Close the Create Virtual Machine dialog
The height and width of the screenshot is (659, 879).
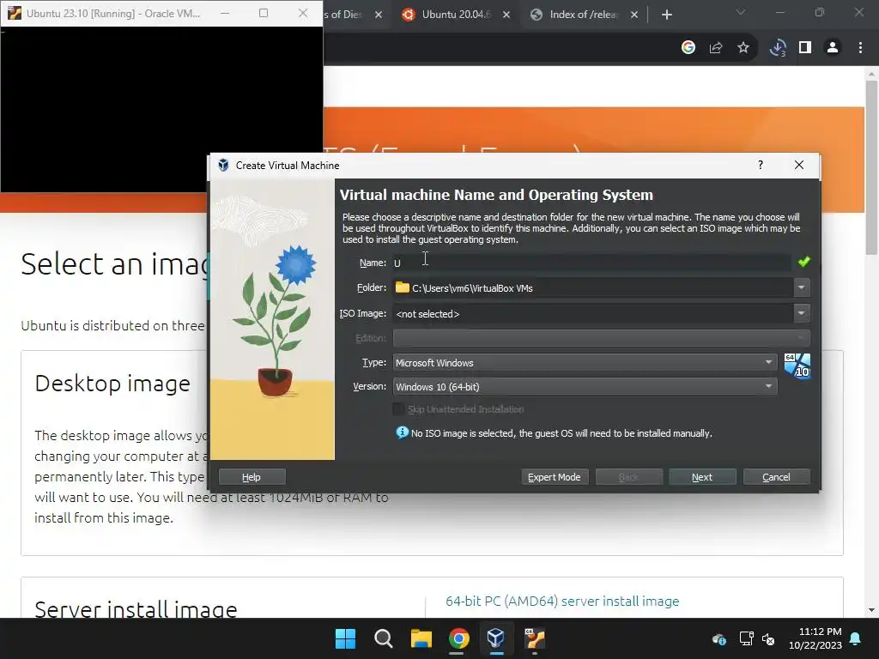pyautogui.click(x=799, y=165)
